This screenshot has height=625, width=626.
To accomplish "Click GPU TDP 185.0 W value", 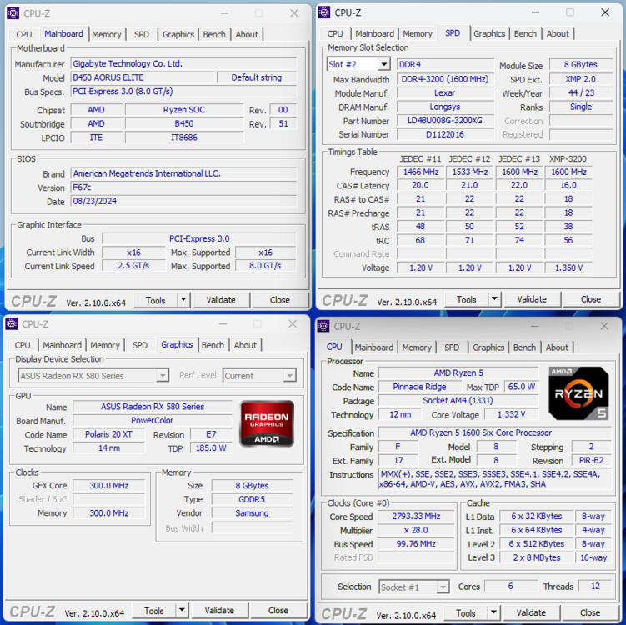I will (211, 447).
